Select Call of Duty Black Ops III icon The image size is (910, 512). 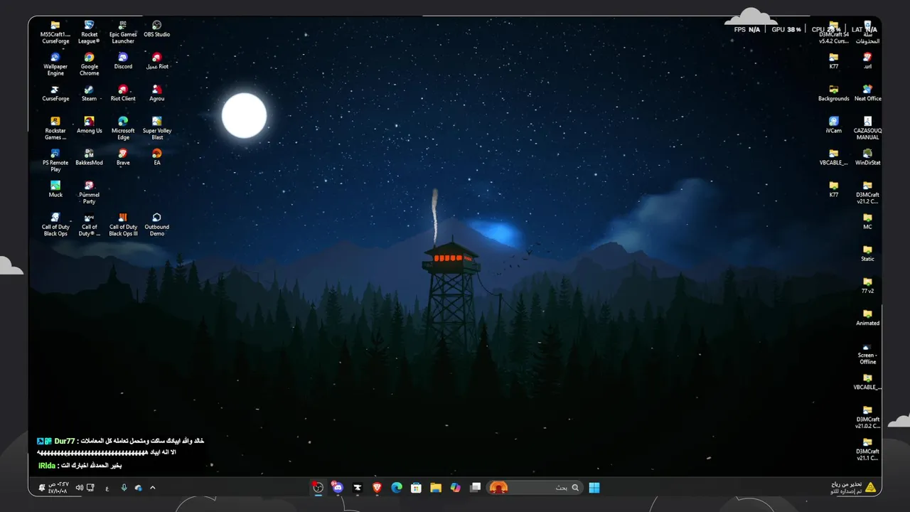[123, 225]
